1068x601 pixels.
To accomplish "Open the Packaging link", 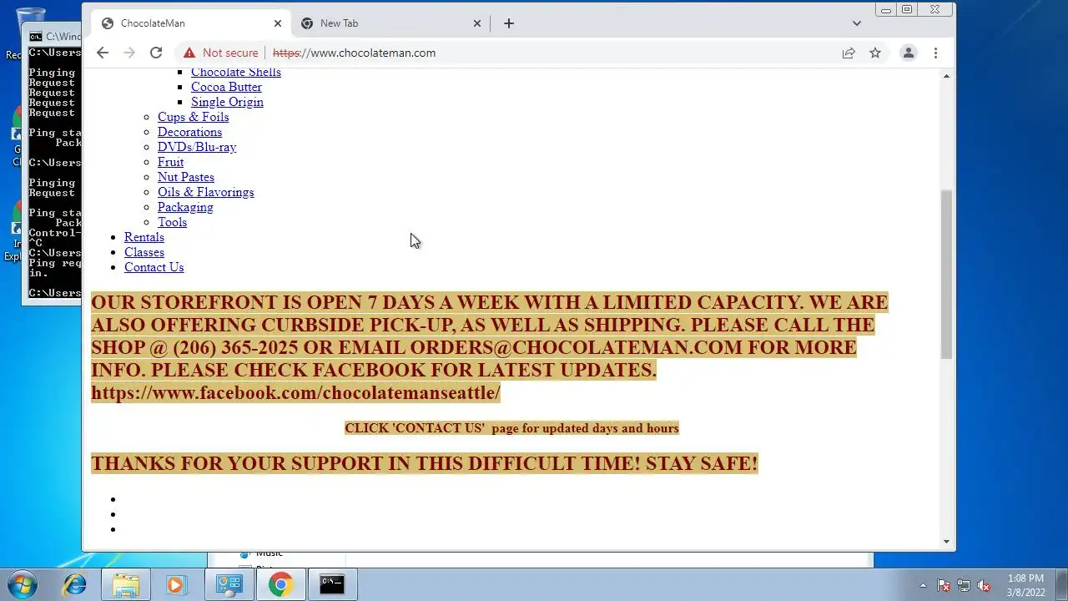I will tap(185, 207).
